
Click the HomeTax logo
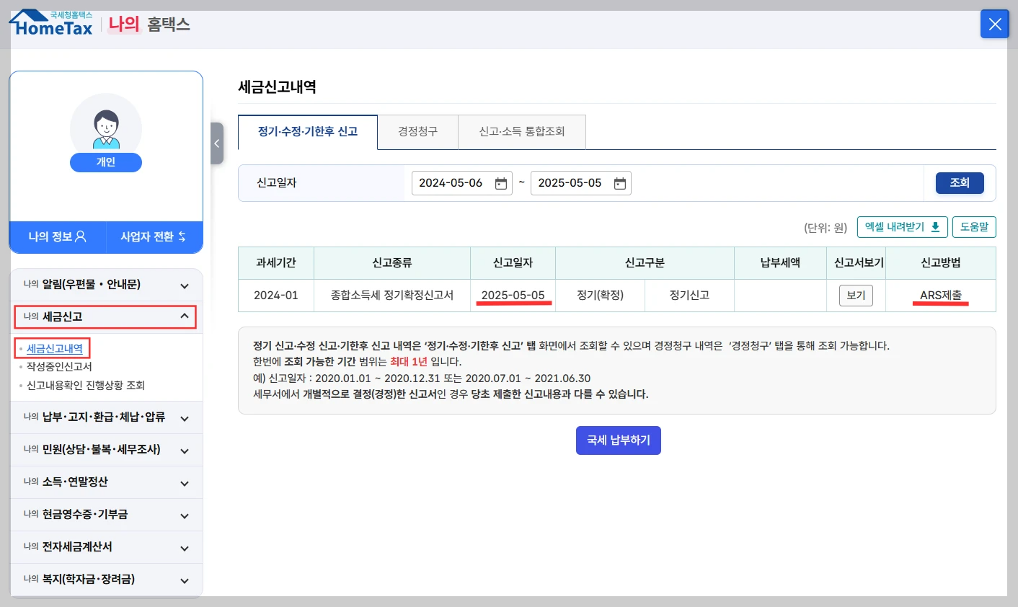point(50,23)
